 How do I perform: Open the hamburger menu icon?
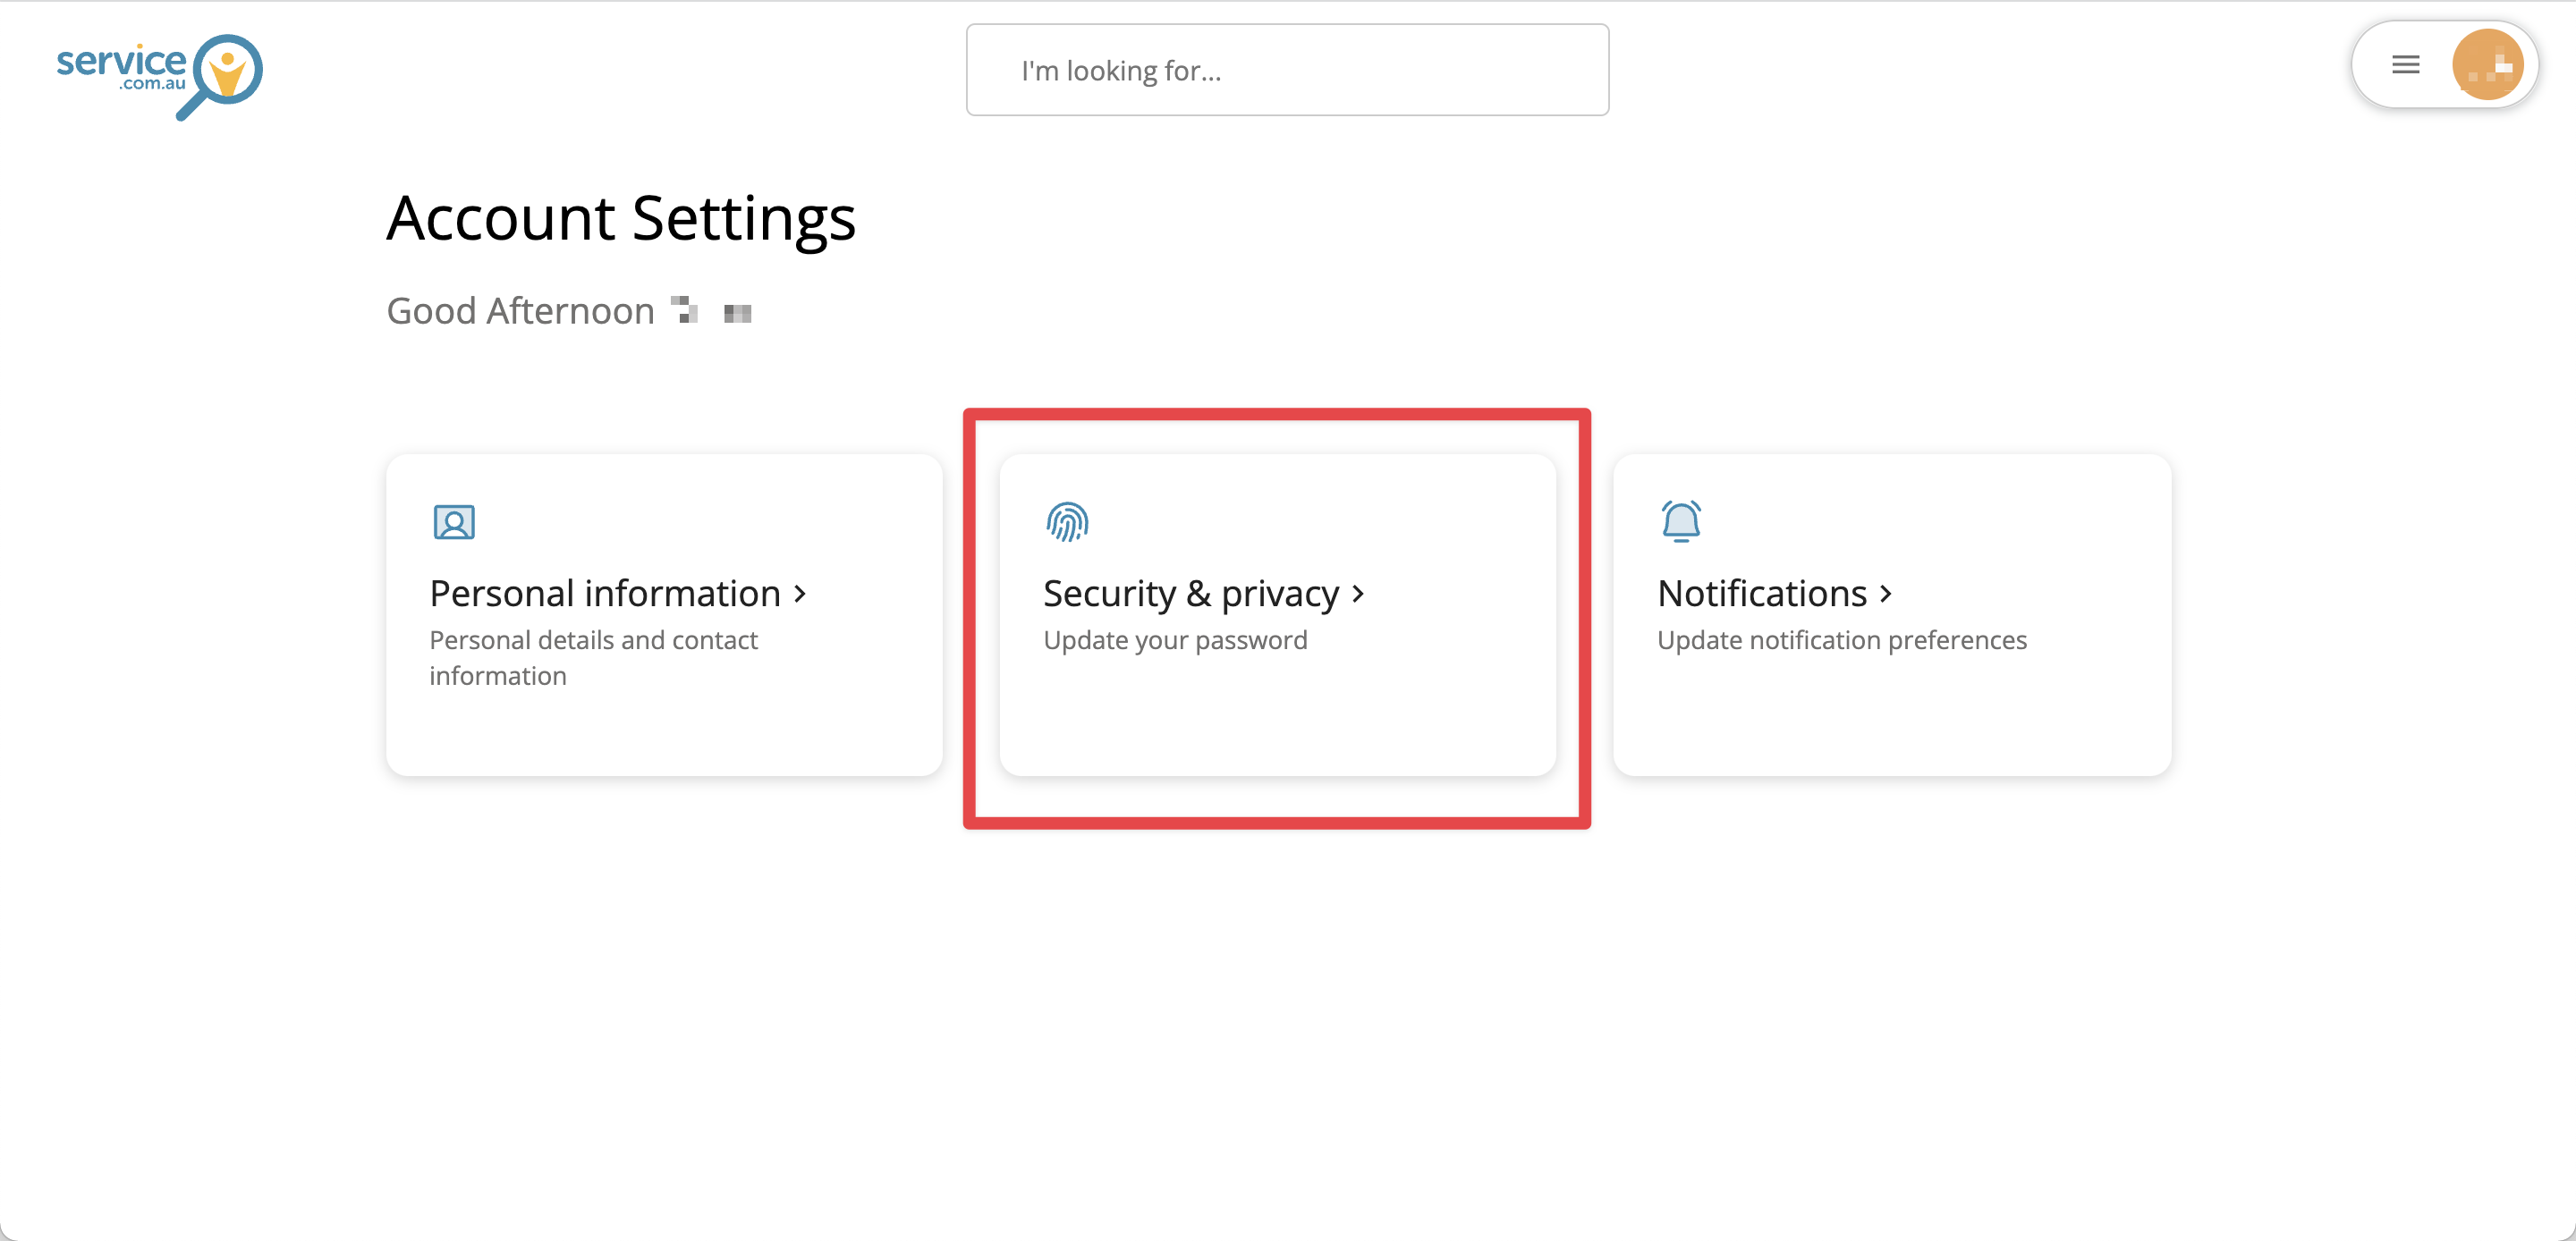point(2405,65)
